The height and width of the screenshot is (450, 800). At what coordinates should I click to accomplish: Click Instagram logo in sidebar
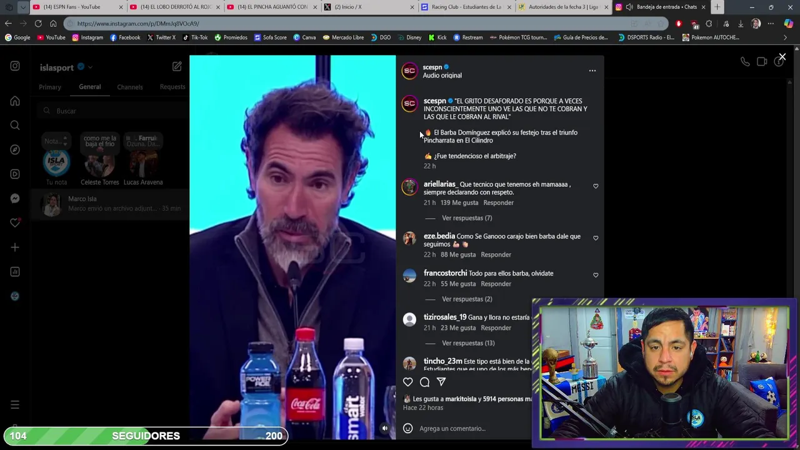click(15, 66)
